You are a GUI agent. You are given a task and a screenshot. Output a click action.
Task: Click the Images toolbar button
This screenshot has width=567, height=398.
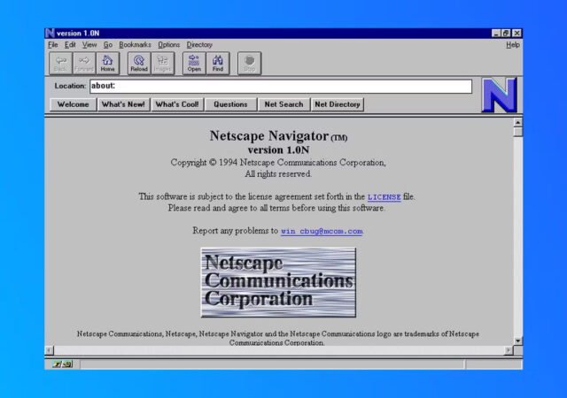click(163, 63)
